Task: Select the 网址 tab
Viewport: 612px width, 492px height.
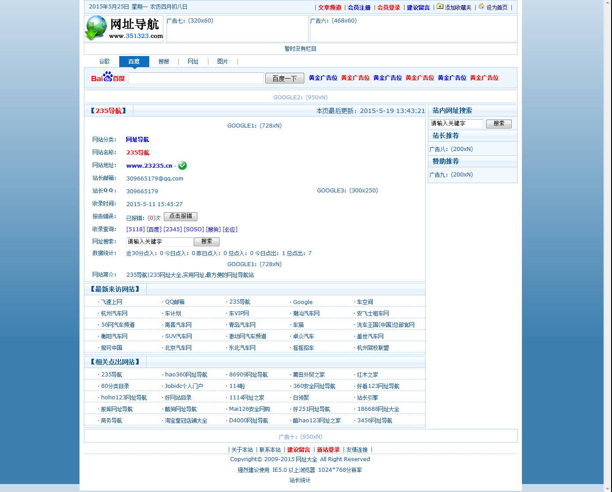Action: [x=193, y=61]
